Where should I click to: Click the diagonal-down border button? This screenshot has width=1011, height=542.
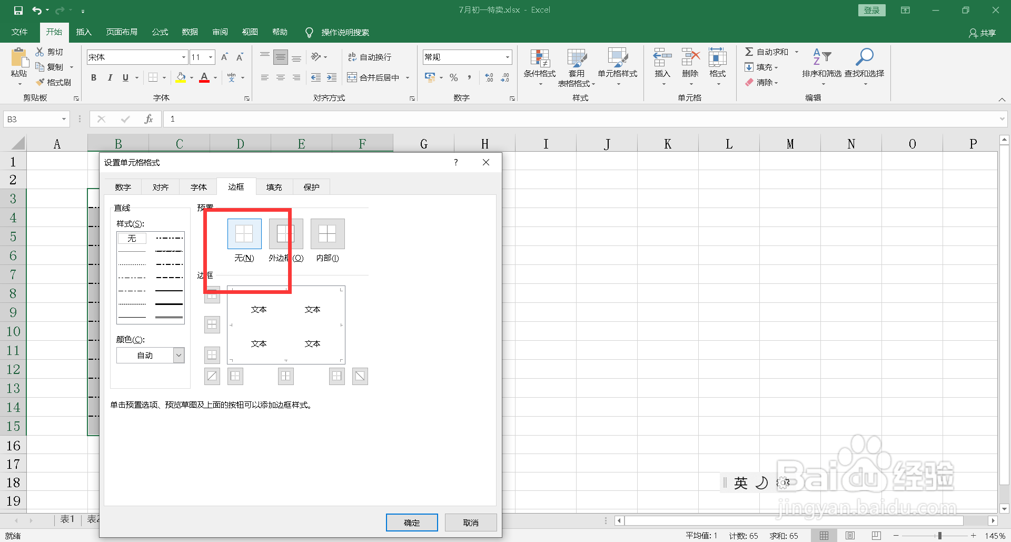[360, 376]
